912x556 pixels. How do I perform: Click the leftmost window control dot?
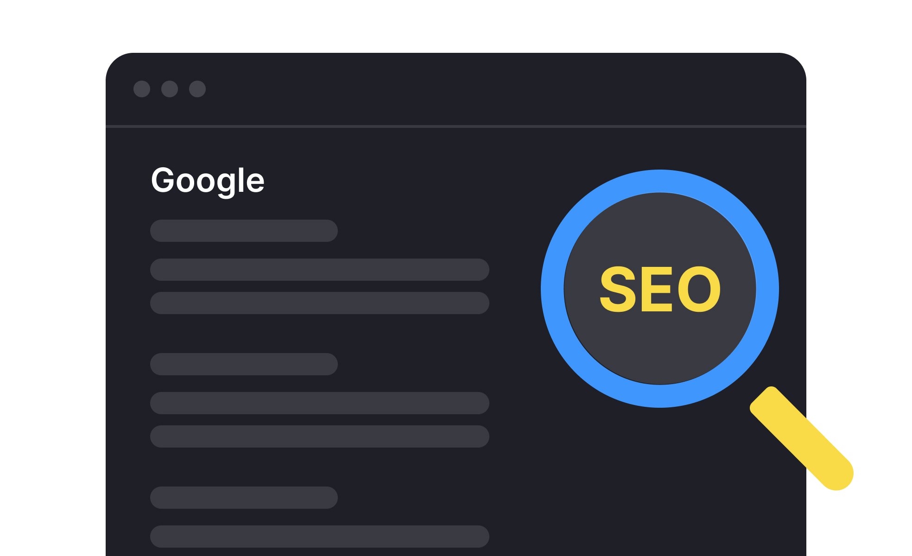pos(142,89)
